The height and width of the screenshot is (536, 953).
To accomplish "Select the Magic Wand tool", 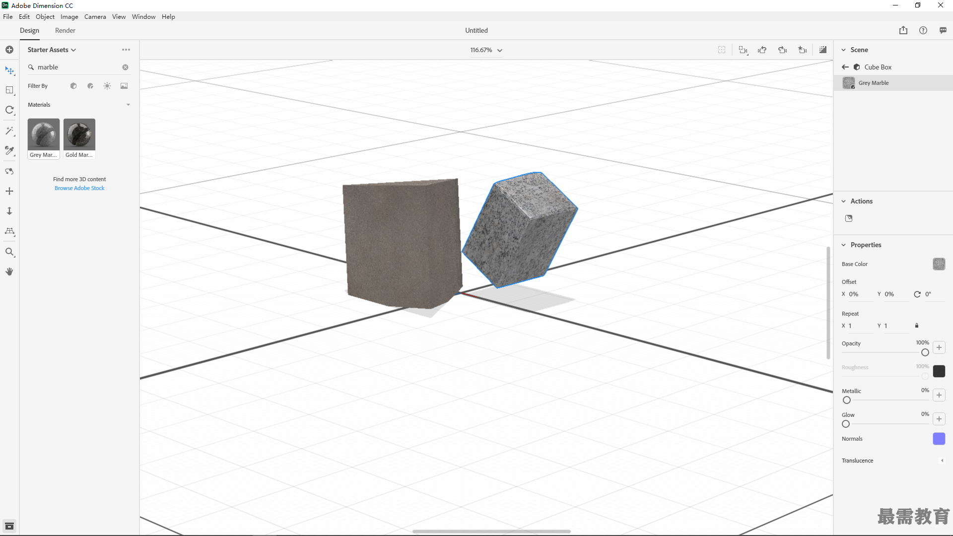I will (9, 131).
